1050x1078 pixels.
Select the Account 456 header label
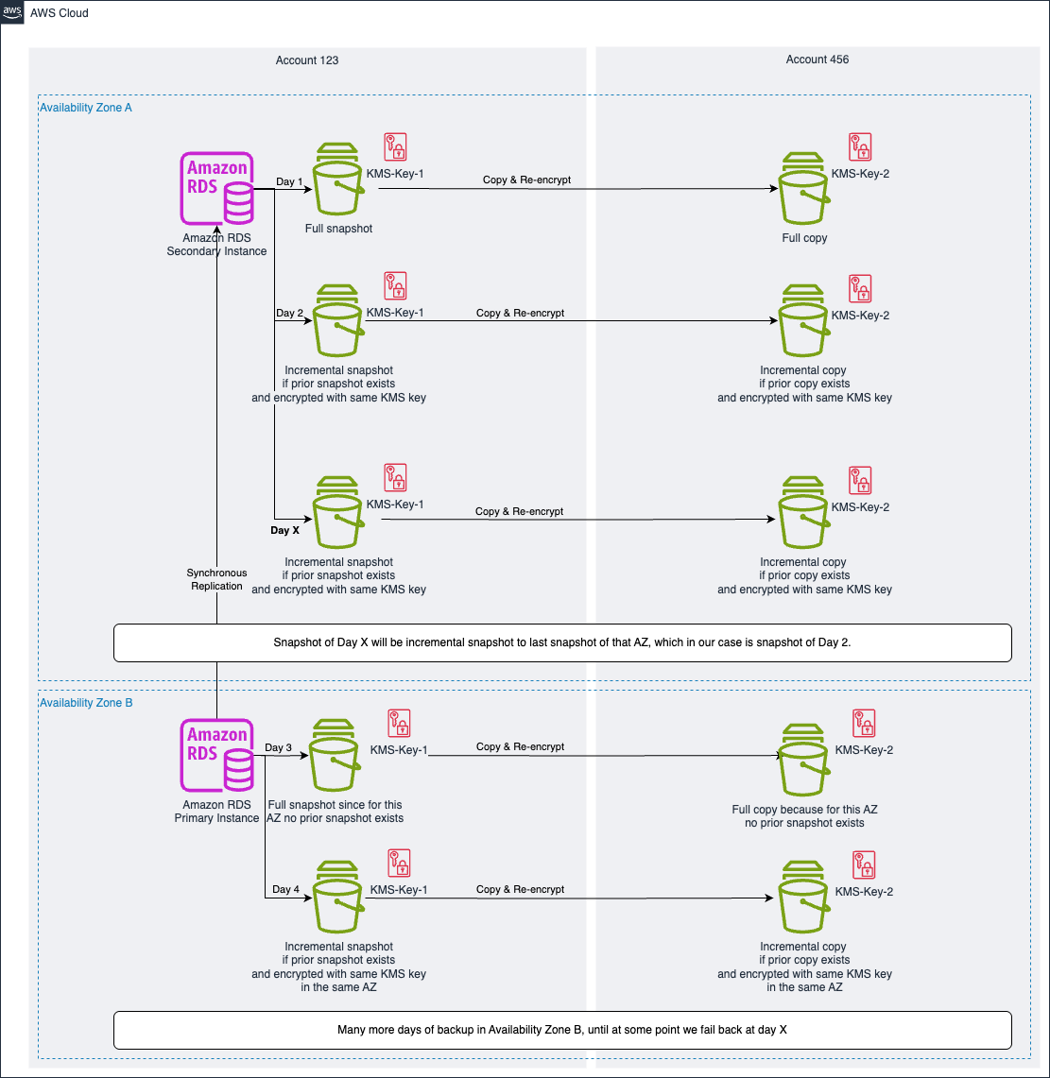click(816, 59)
